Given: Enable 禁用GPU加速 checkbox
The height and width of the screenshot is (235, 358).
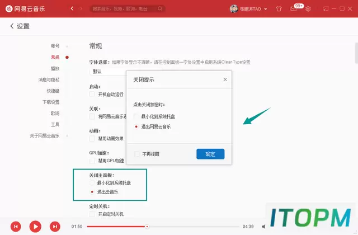Looking at the screenshot, I should 92,161.
